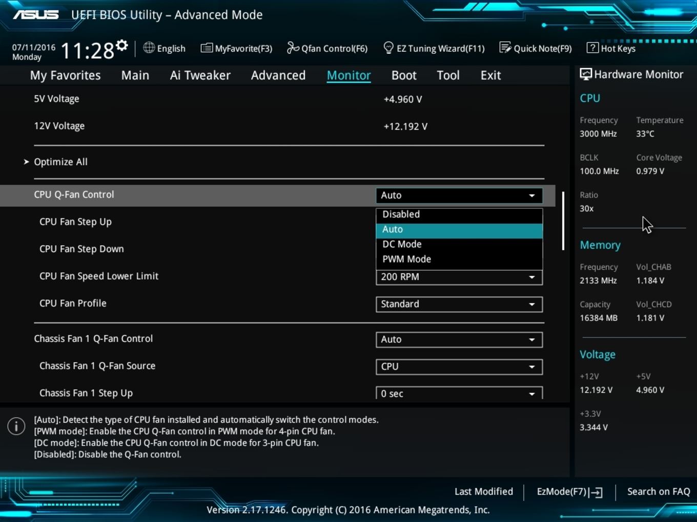Click the info circle icon
Image resolution: width=697 pixels, height=522 pixels.
pyautogui.click(x=16, y=426)
